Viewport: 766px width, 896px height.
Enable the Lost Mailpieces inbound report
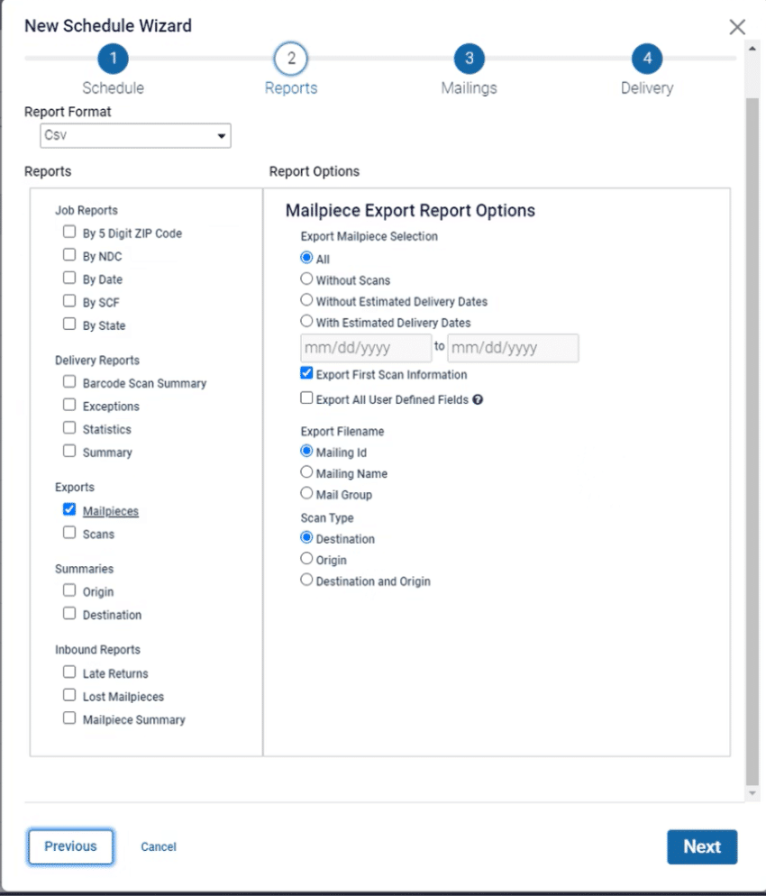click(x=69, y=696)
